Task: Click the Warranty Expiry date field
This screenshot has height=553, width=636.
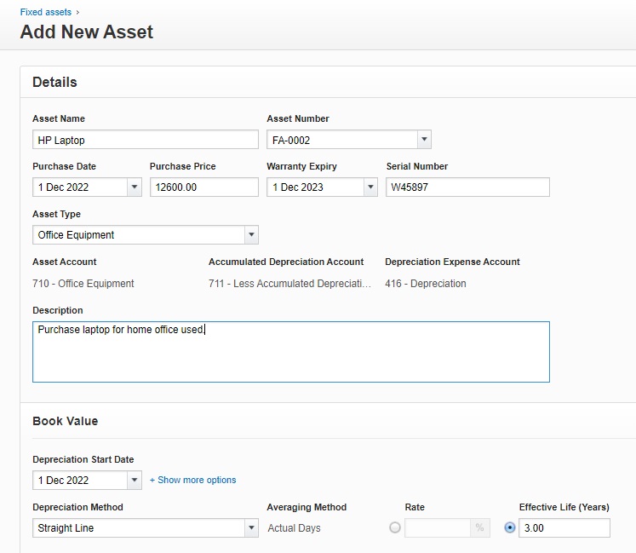Action: [314, 187]
